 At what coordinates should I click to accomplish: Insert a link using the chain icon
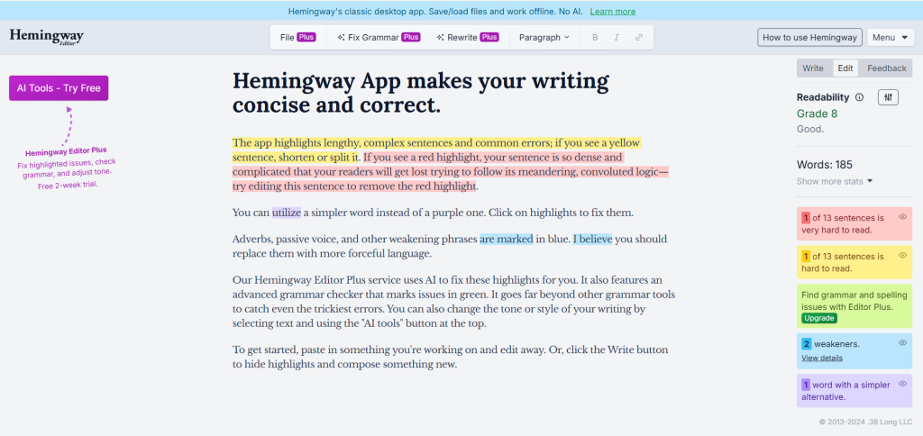(x=639, y=37)
